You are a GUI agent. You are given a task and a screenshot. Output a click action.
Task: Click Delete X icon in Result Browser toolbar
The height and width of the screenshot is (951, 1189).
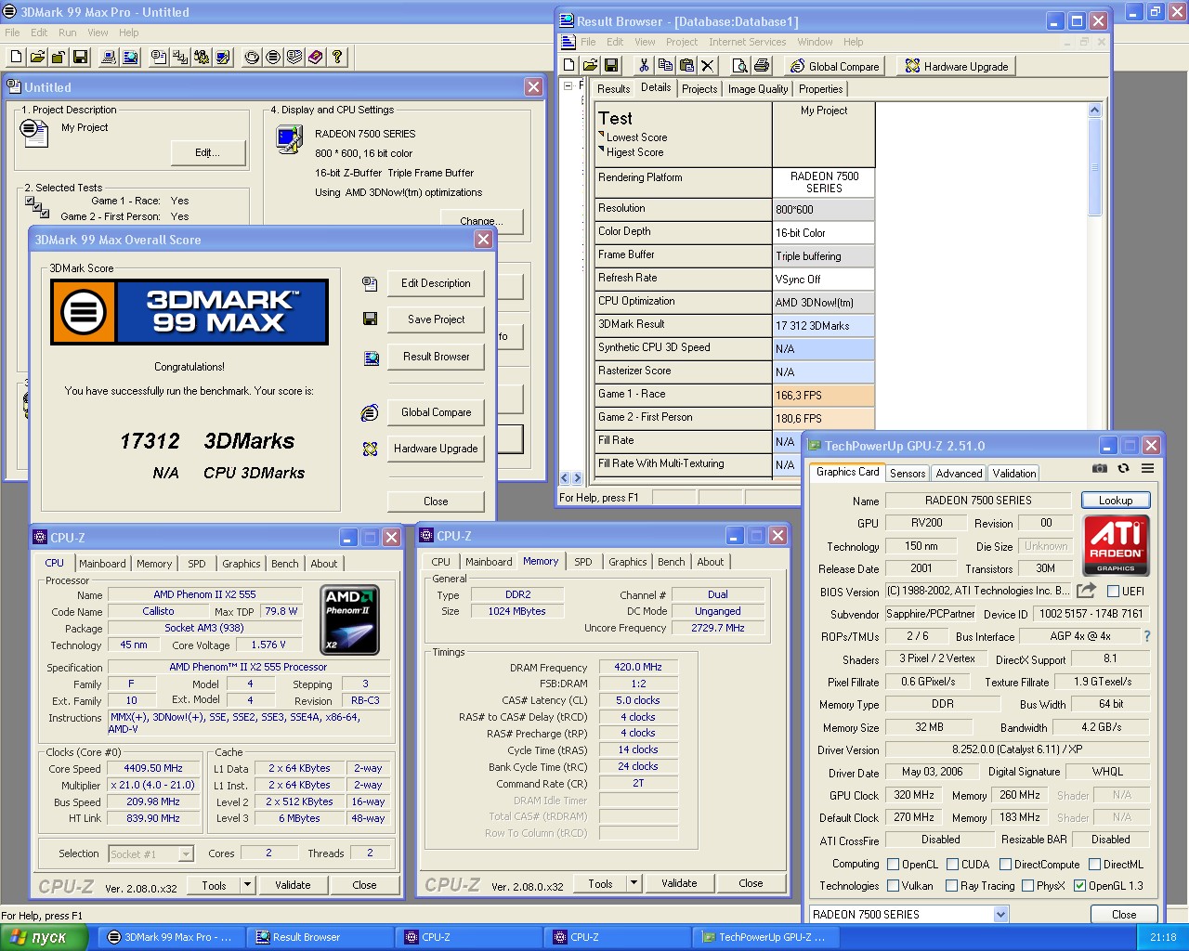click(708, 65)
